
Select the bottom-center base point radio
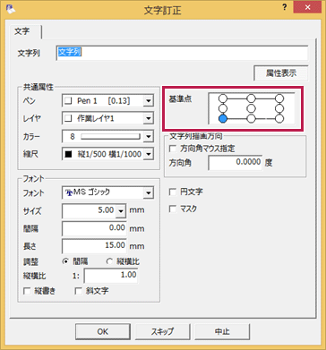(252, 118)
